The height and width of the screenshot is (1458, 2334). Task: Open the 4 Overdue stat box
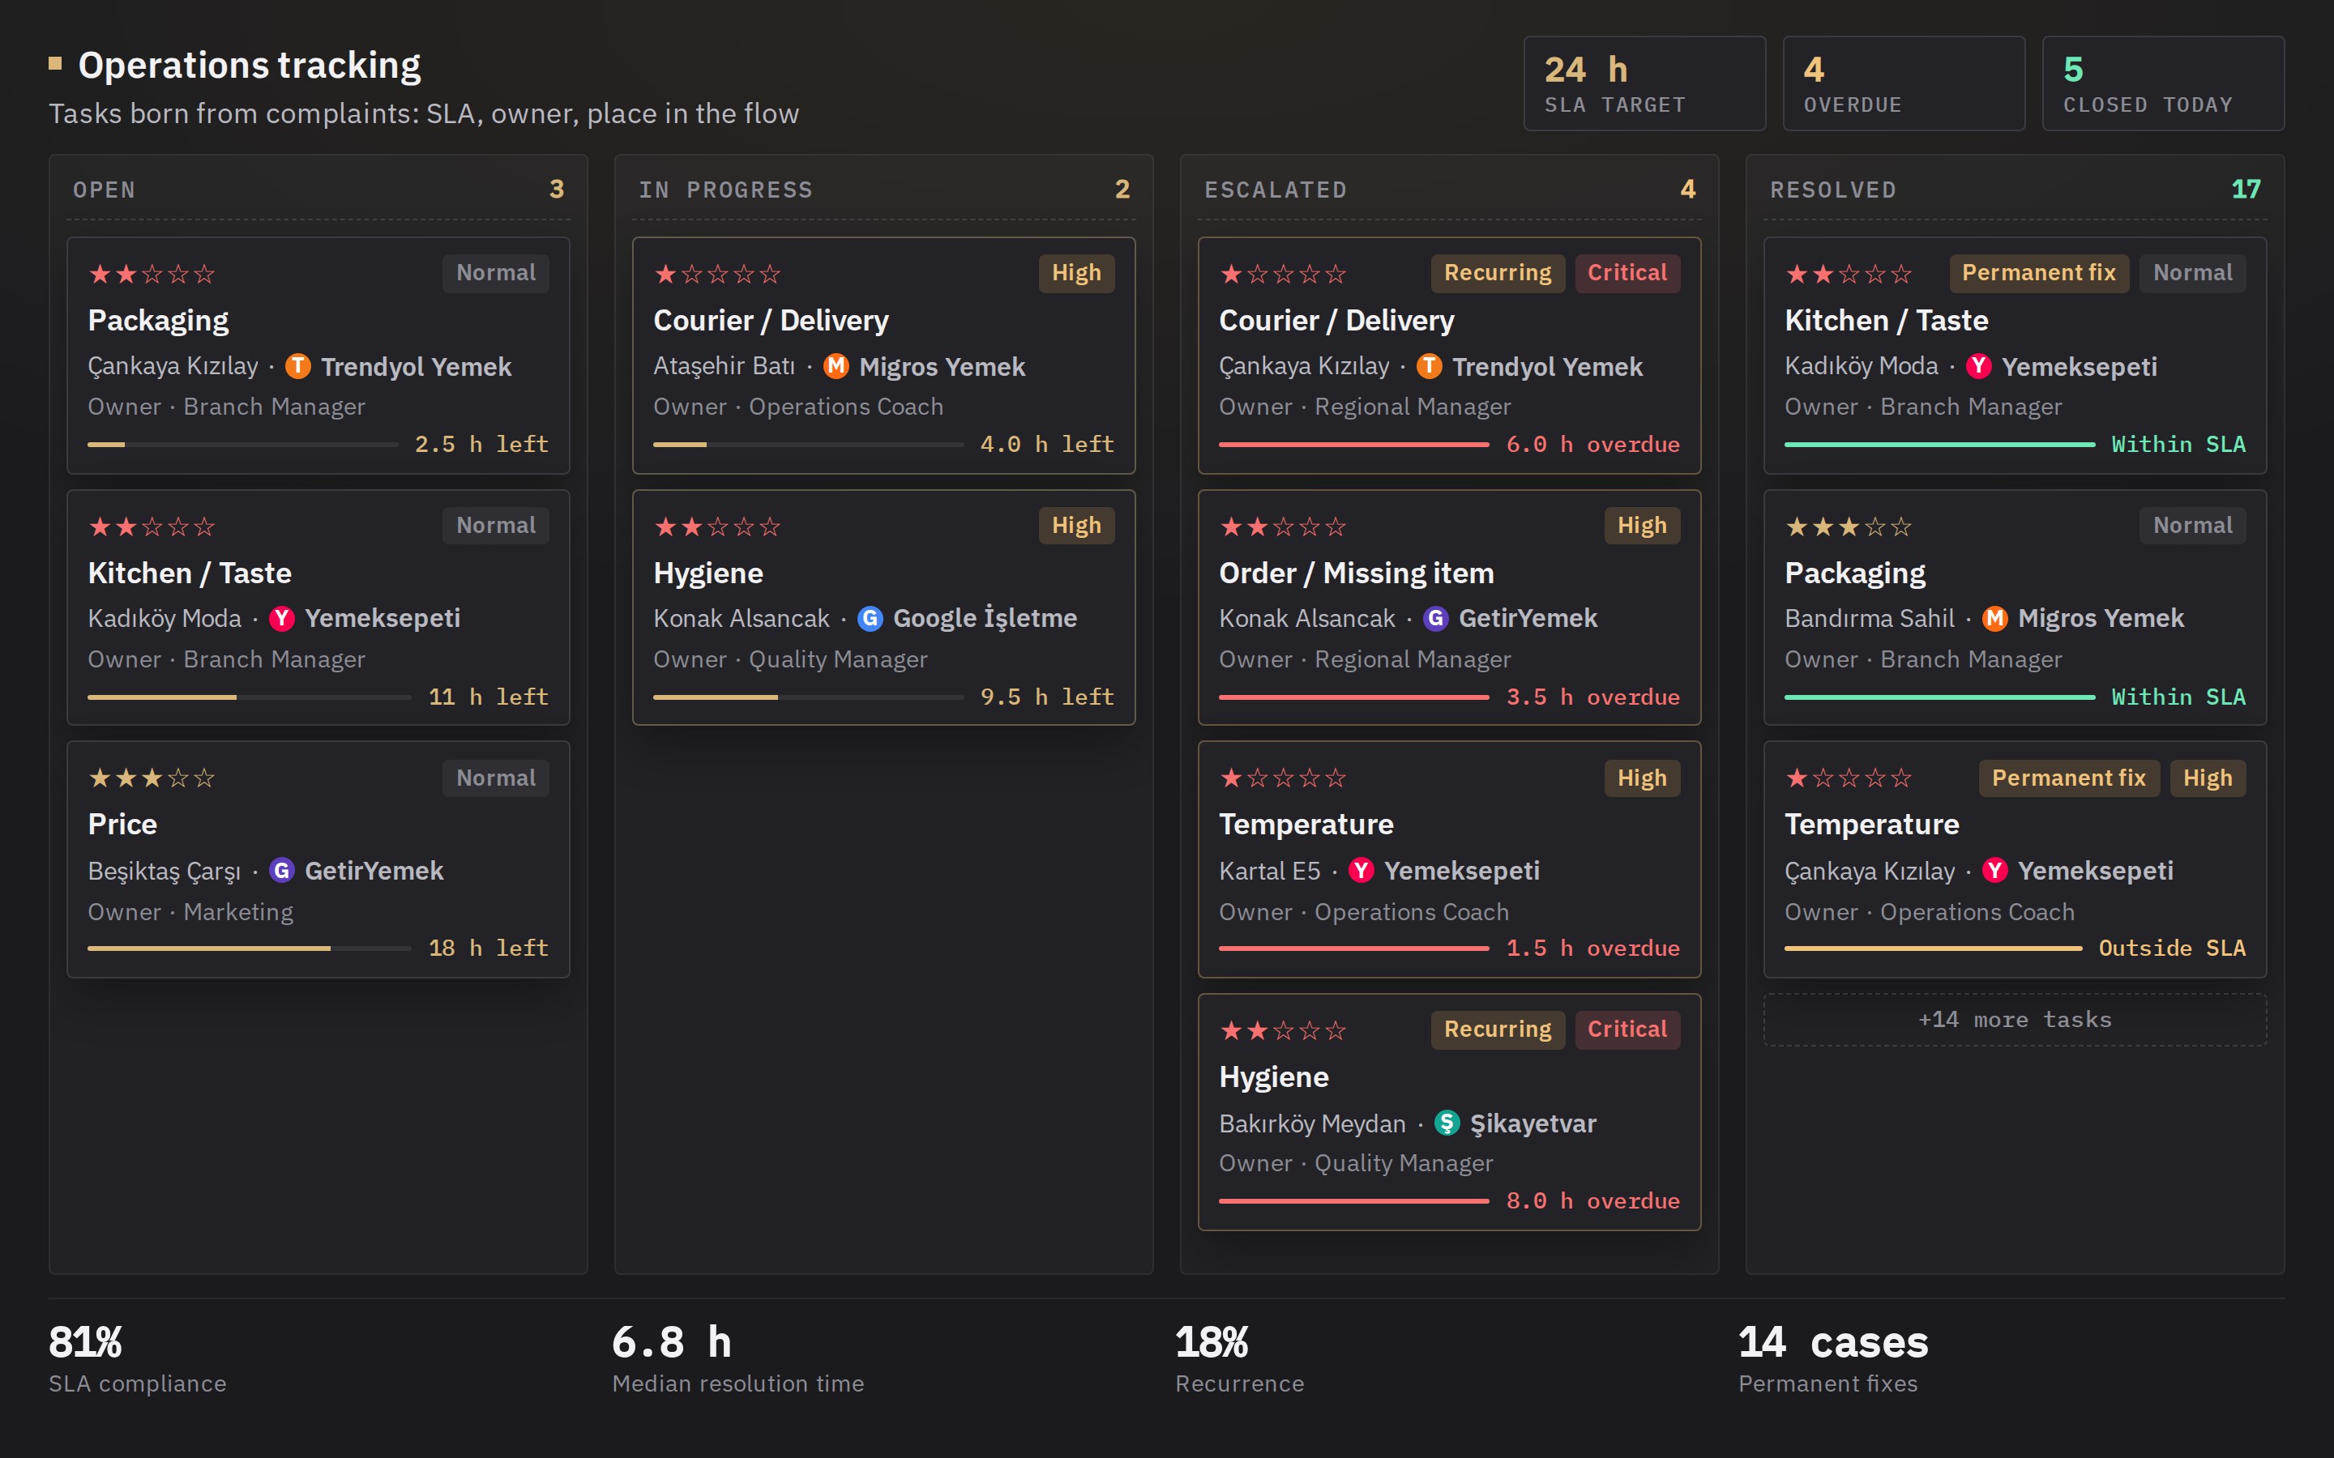click(1904, 84)
